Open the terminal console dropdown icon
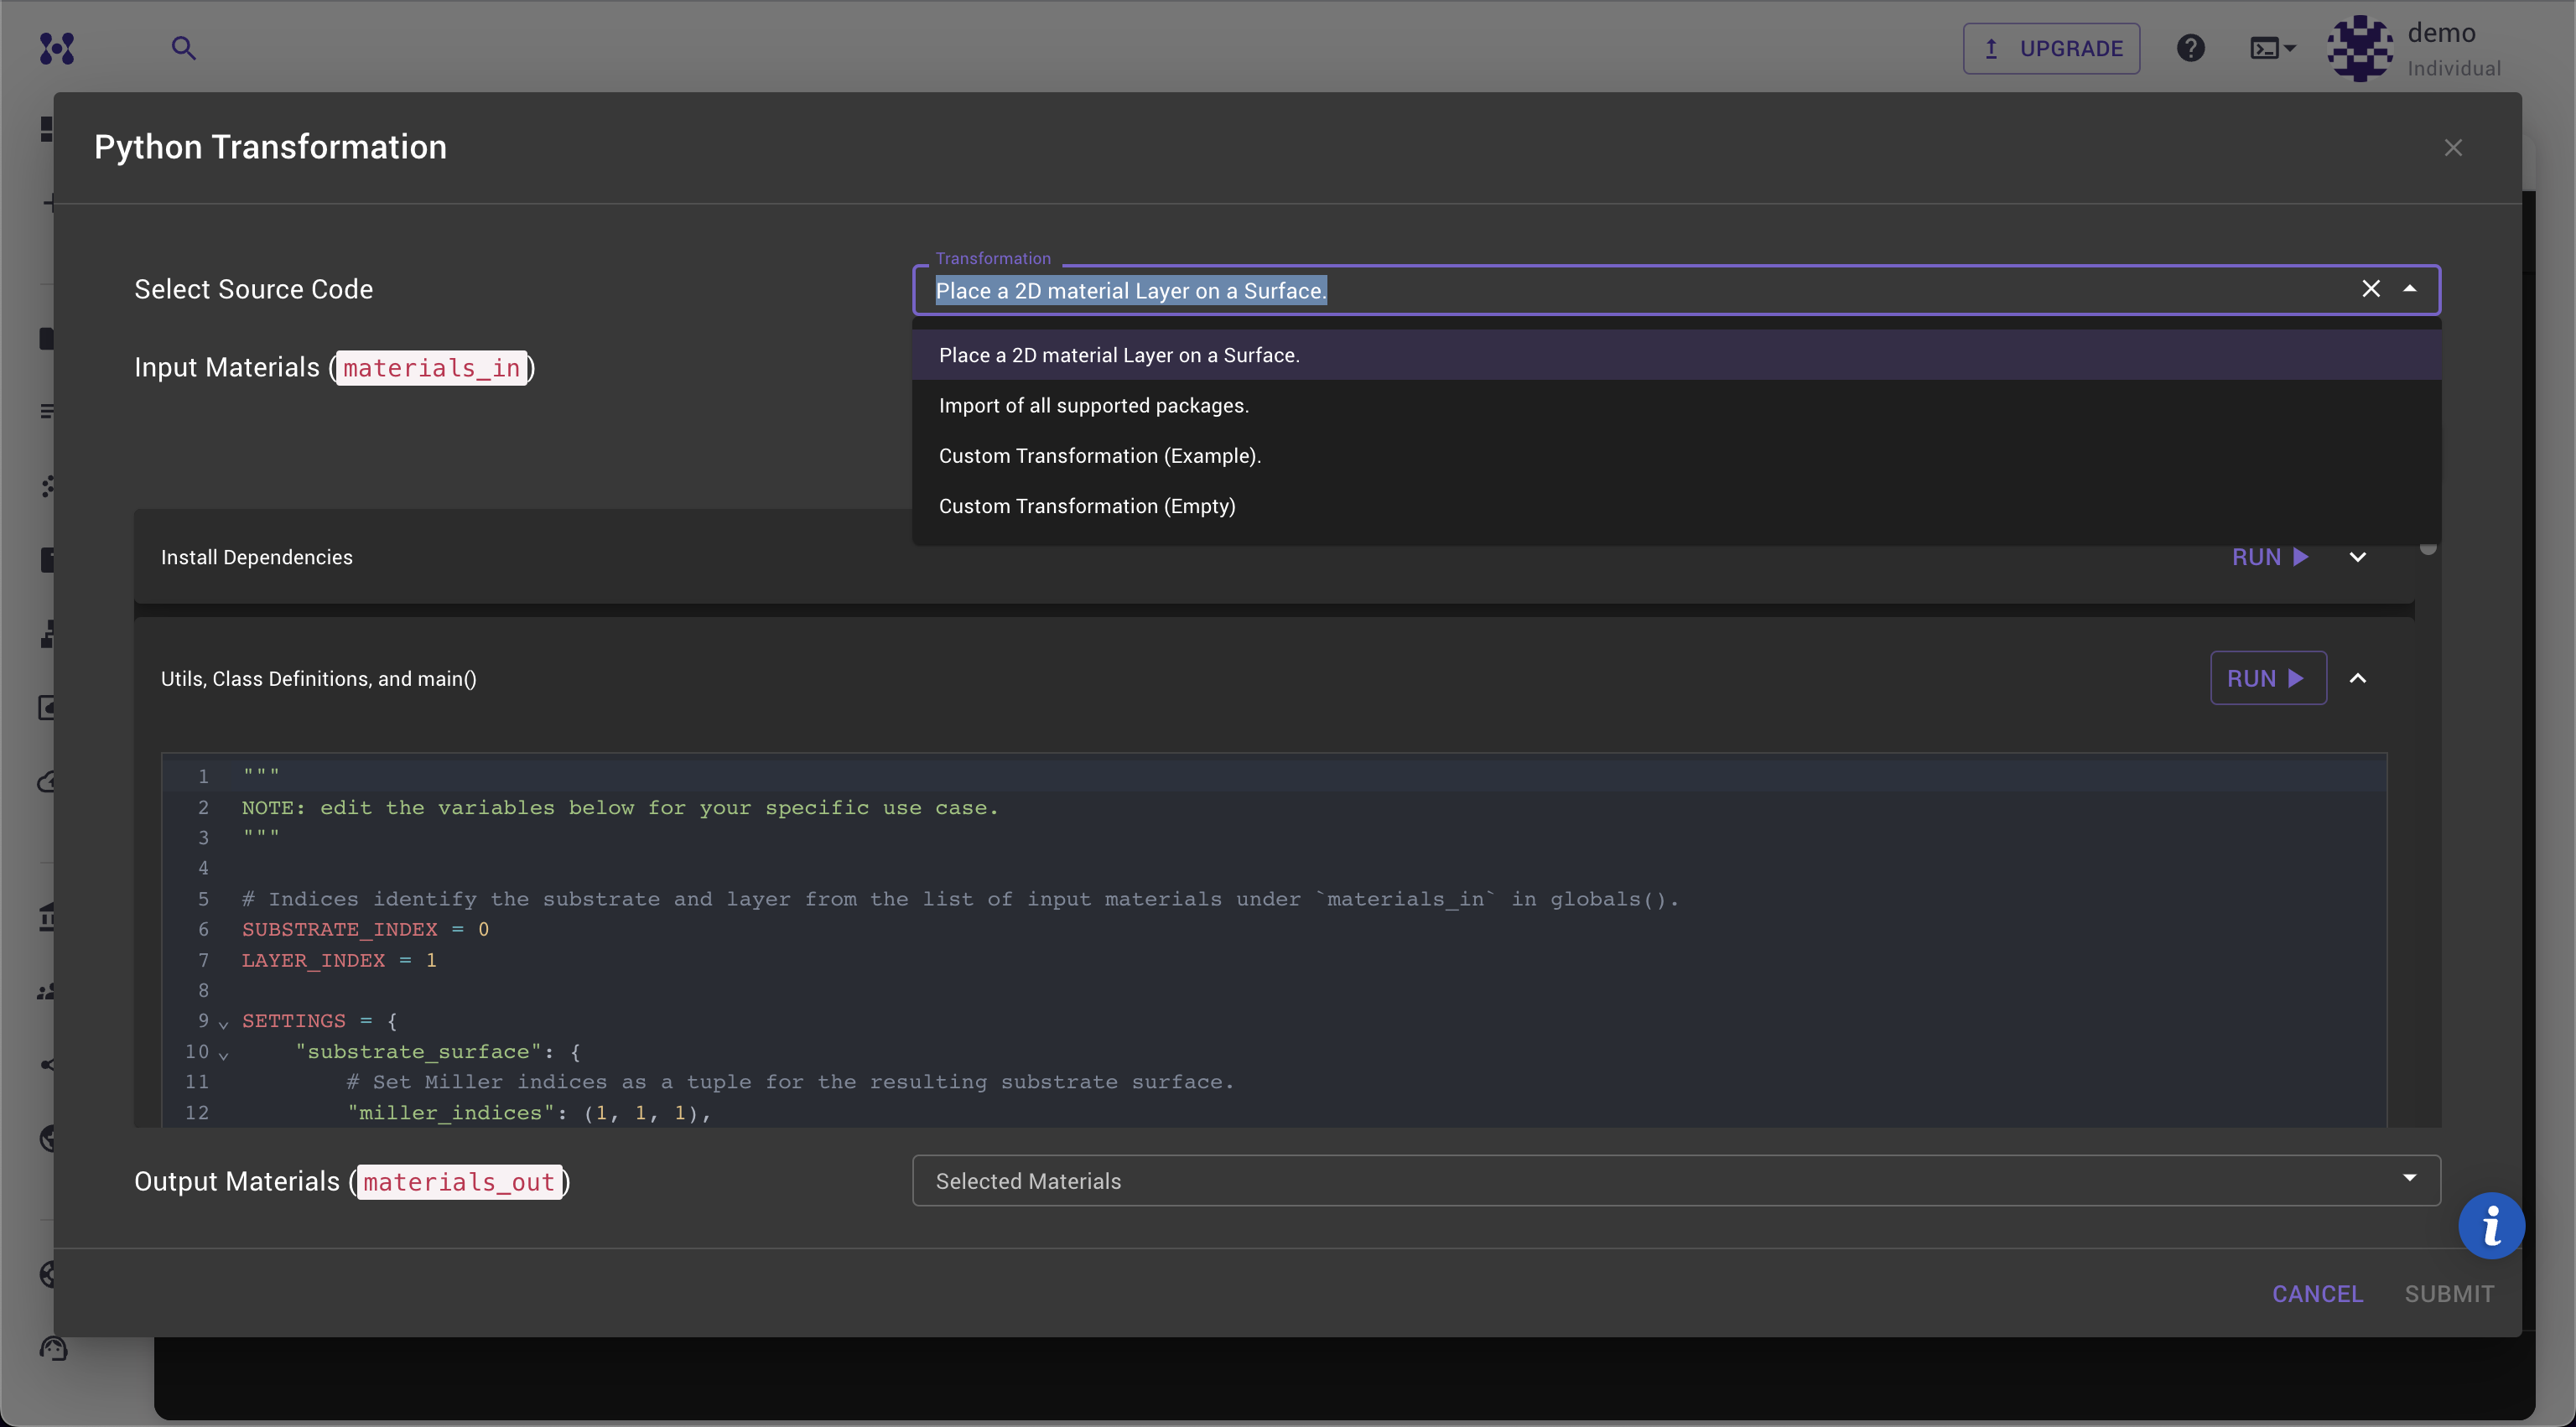 [2272, 48]
